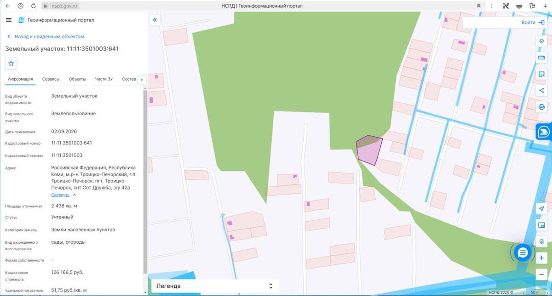The height and width of the screenshot is (296, 552).
Task: Open the Объекты tab
Action: (77, 79)
